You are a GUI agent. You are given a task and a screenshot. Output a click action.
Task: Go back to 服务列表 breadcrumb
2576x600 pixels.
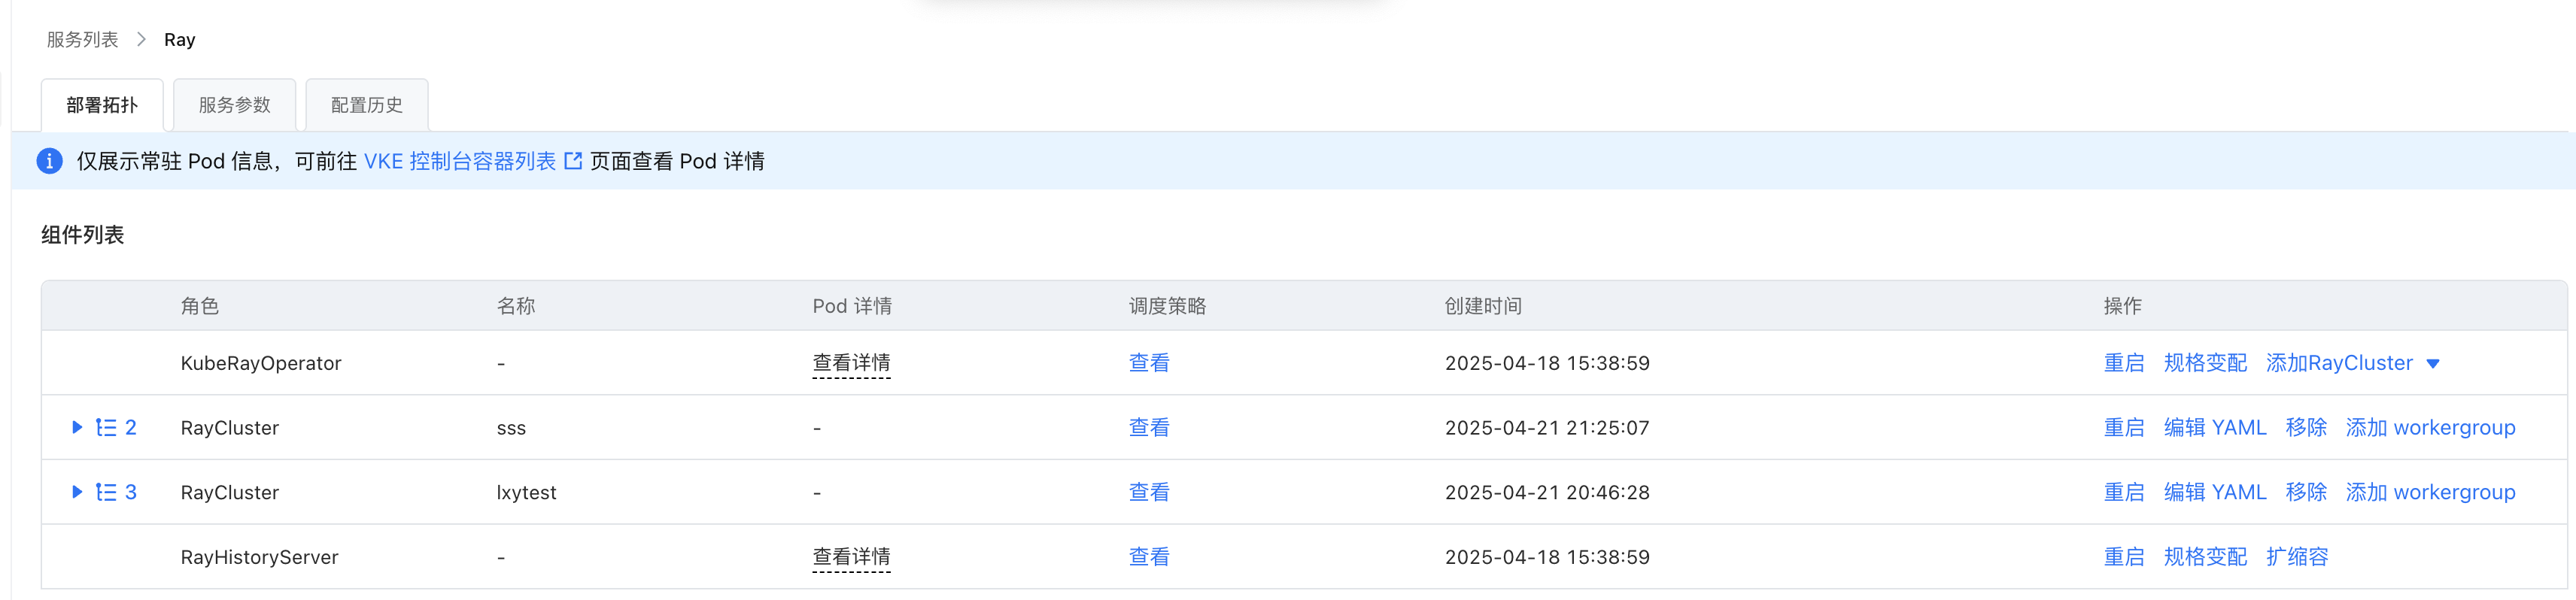[82, 39]
